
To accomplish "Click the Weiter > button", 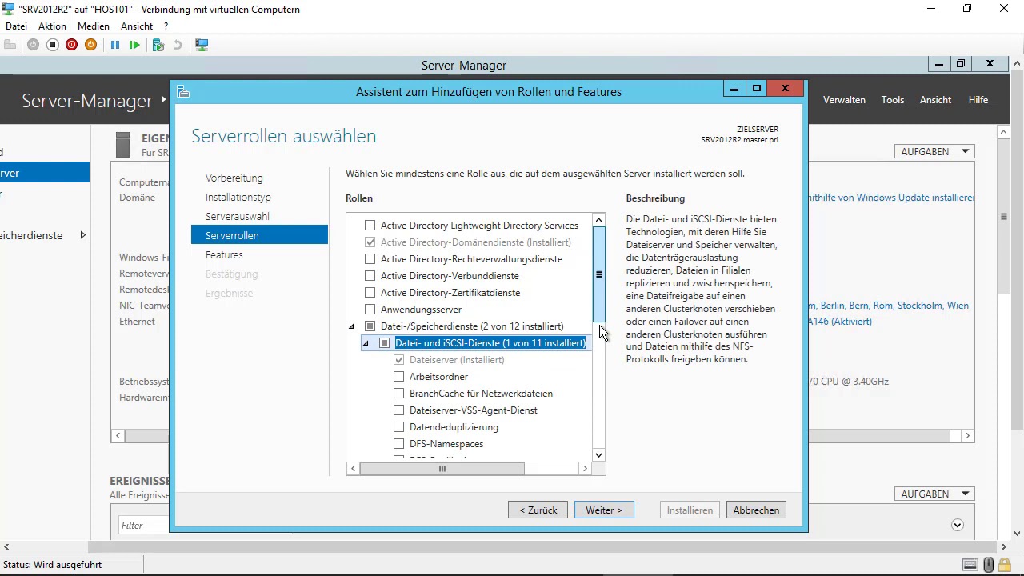I will tap(604, 510).
